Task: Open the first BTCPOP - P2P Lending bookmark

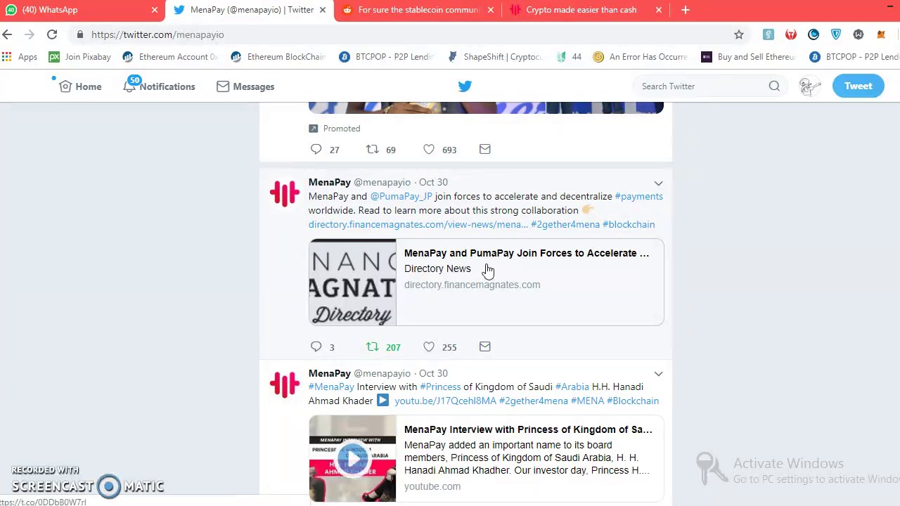Action: tap(387, 57)
